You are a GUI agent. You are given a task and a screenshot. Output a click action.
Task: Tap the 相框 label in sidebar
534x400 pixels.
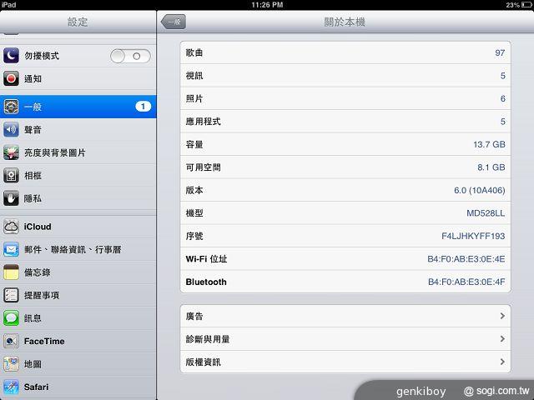coord(33,176)
